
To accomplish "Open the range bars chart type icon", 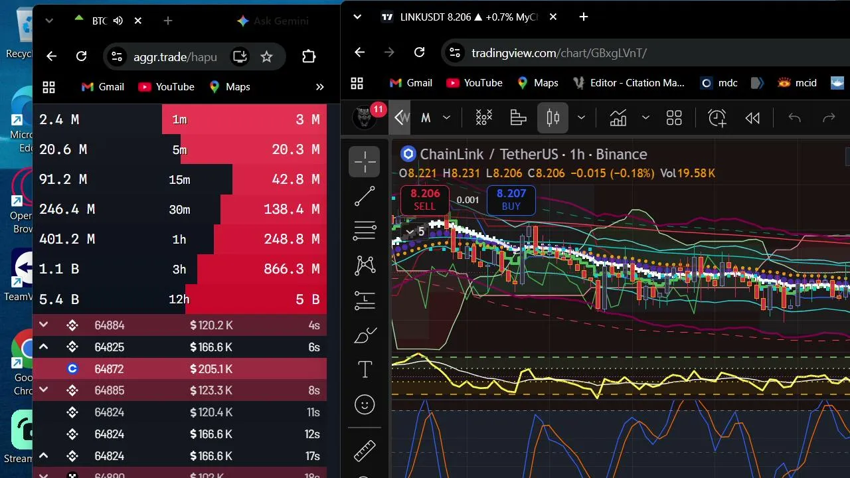I will (x=484, y=118).
